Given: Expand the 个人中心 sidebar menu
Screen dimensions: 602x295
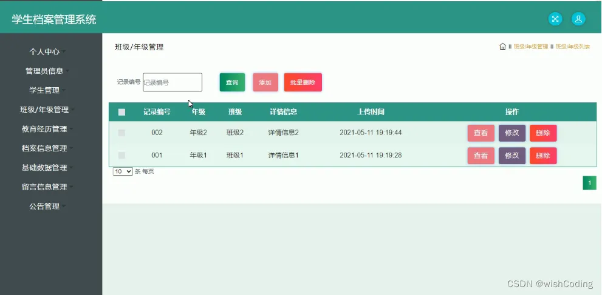Looking at the screenshot, I should point(47,51).
